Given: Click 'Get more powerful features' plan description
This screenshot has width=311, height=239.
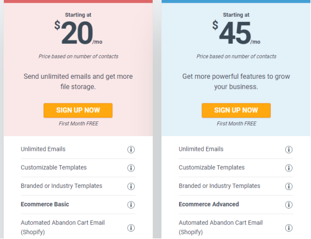Looking at the screenshot, I should (x=236, y=82).
